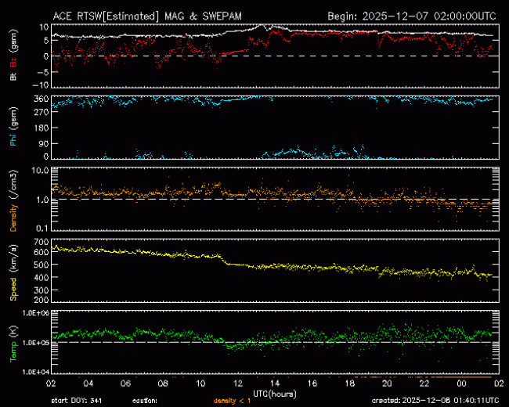Click the "360" tick on the Phi axis

point(42,99)
